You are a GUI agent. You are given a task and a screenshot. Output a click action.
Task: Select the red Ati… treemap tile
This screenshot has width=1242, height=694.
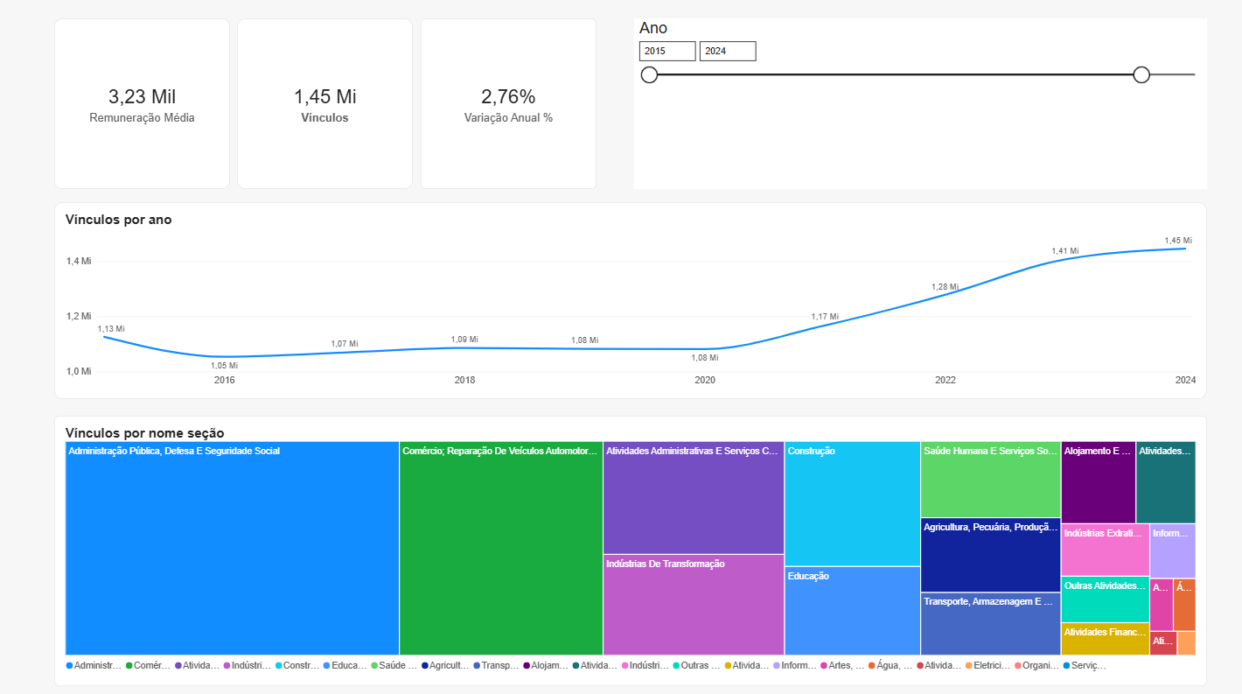pos(1163,643)
